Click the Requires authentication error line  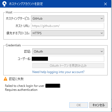[x=21, y=90]
